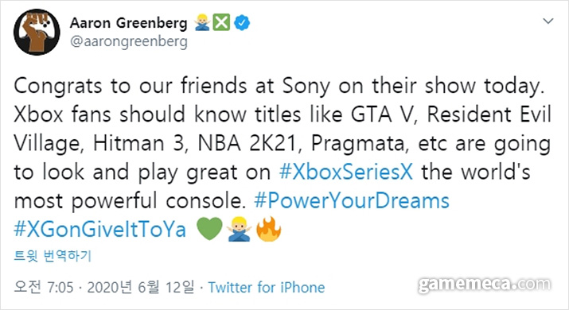
Task: Click the 'most powerful console' text
Action: tap(131, 201)
